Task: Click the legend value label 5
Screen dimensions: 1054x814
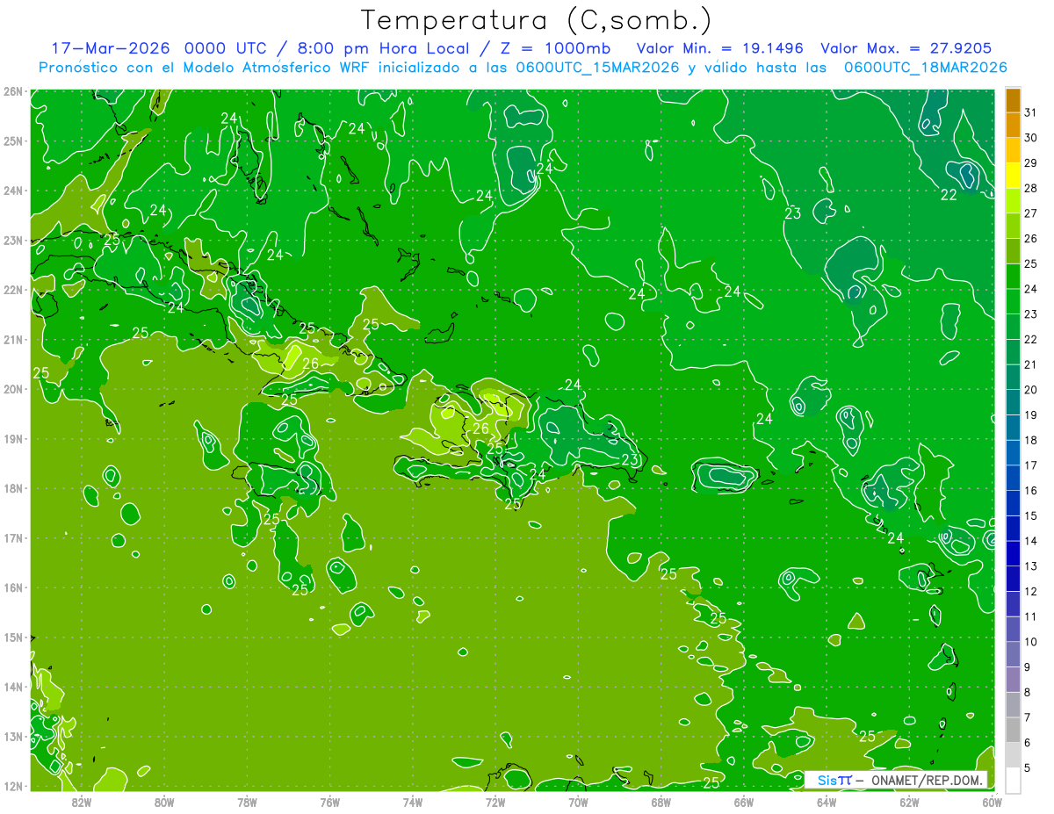Action: (x=1028, y=767)
